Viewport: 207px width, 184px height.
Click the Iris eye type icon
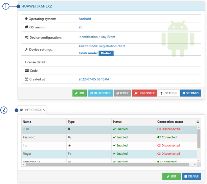69,146
